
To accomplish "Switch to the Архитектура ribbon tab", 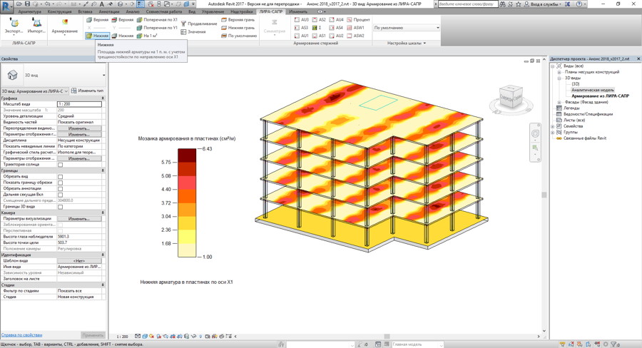I will pos(29,12).
